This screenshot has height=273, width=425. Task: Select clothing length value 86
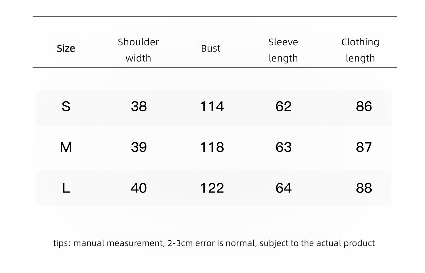(x=364, y=107)
